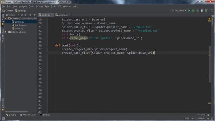Open the Navigate menu
Image resolution: width=215 pixels, height=121 pixels.
(23, 6)
